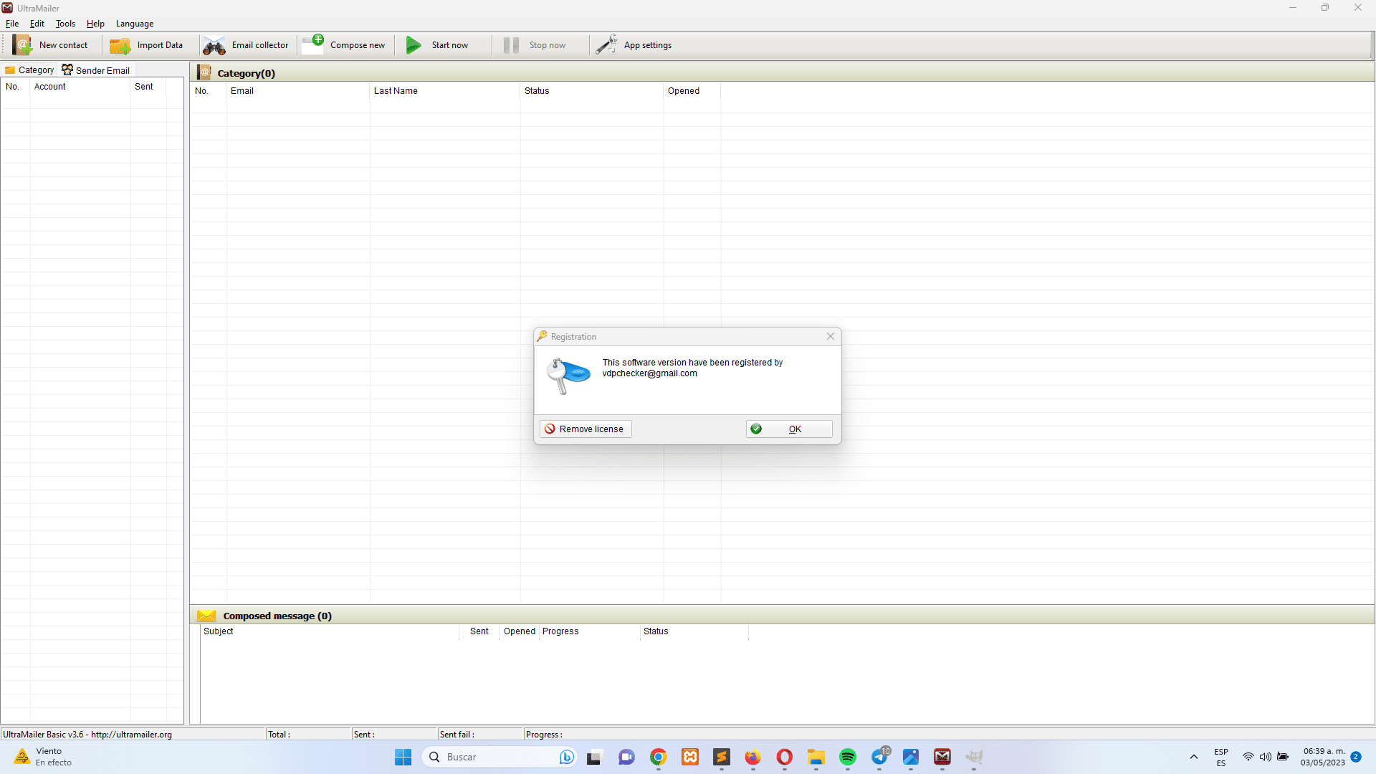Open the Language menu
This screenshot has width=1376, height=774.
coord(135,24)
